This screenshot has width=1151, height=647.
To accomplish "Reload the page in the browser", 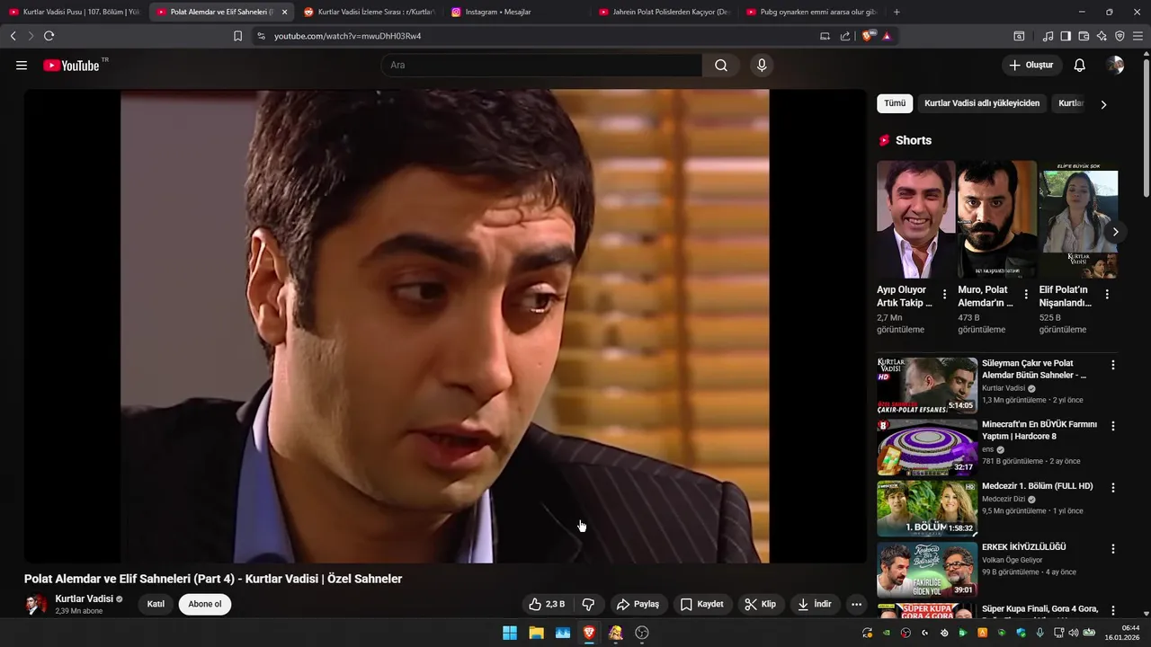I will [x=49, y=36].
